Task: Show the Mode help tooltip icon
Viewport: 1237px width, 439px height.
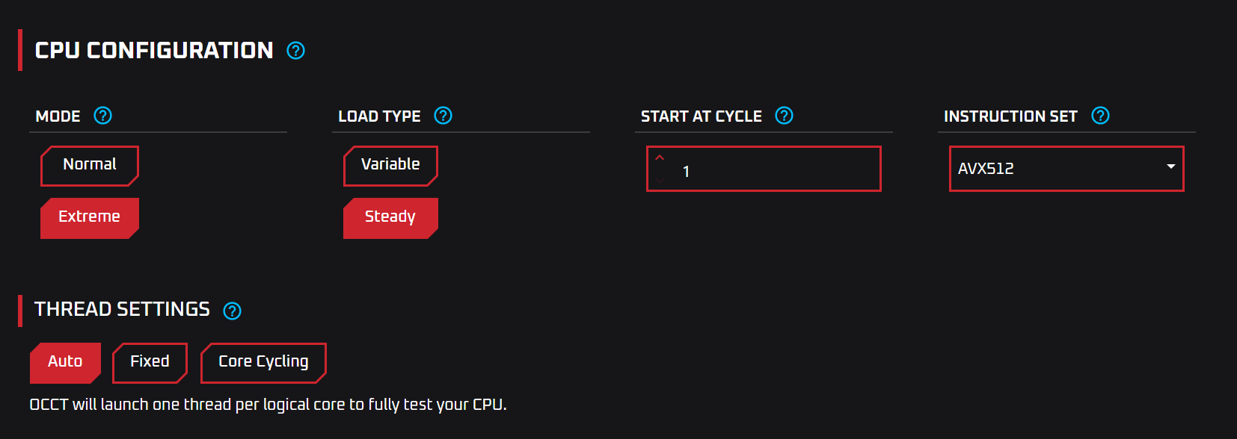Action: [x=102, y=116]
